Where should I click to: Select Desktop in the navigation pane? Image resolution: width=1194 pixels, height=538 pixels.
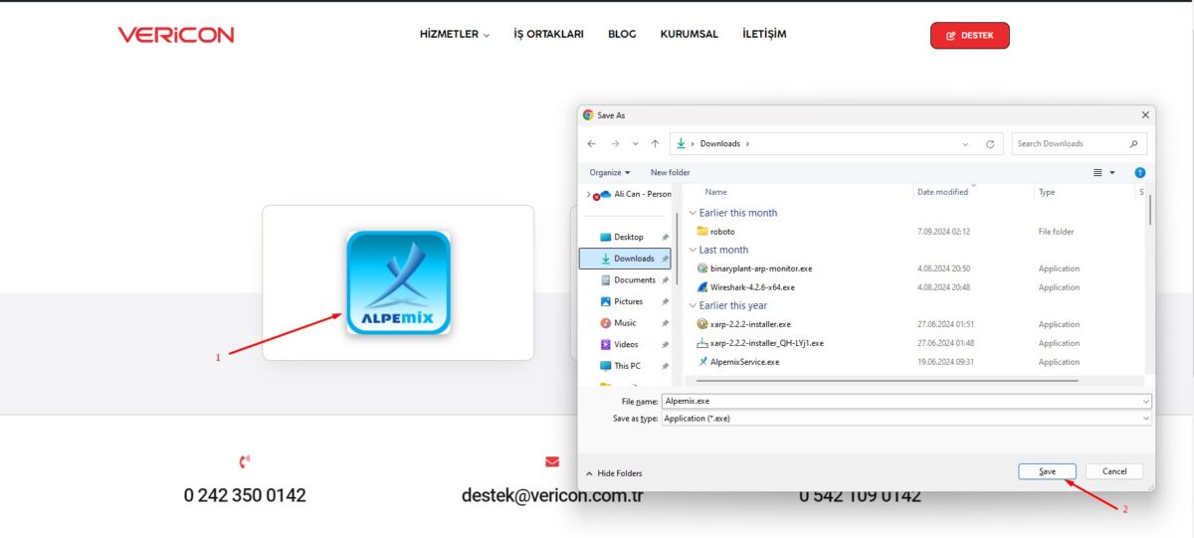tap(629, 237)
